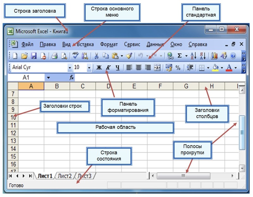The image size is (253, 197).
Task: Go to first sheet tab navigation arrow
Action: pyautogui.click(x=10, y=176)
